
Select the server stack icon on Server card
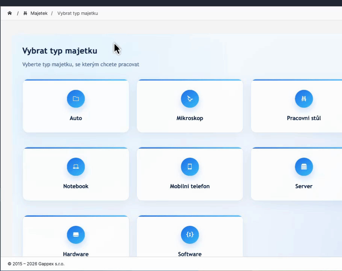[304, 167]
